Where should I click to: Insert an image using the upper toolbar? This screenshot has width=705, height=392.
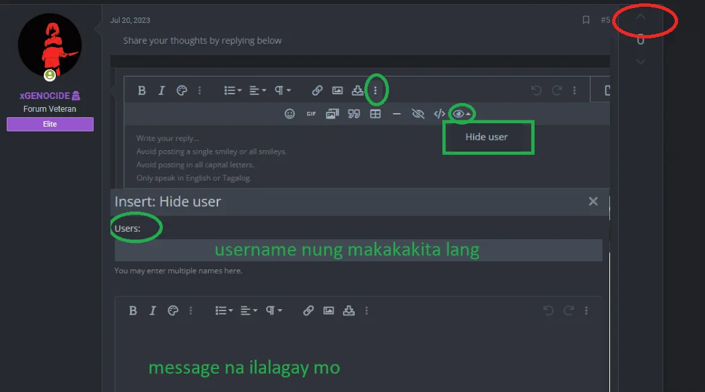(x=337, y=90)
